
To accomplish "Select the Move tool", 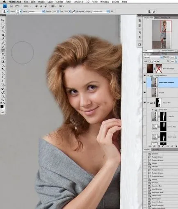I will point(3,20).
